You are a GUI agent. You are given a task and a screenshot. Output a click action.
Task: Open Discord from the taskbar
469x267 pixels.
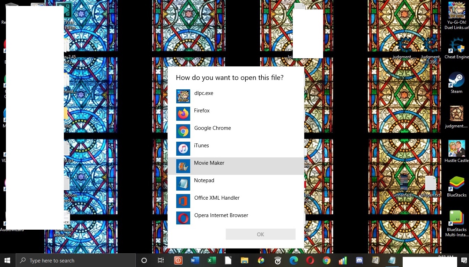tap(359, 260)
